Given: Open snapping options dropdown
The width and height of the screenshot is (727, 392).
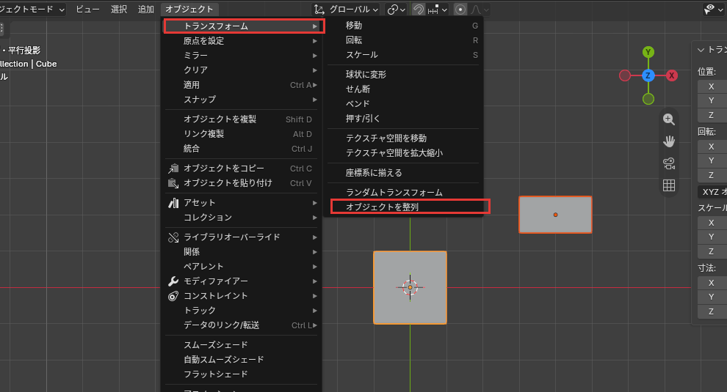Looking at the screenshot, I should [437, 10].
